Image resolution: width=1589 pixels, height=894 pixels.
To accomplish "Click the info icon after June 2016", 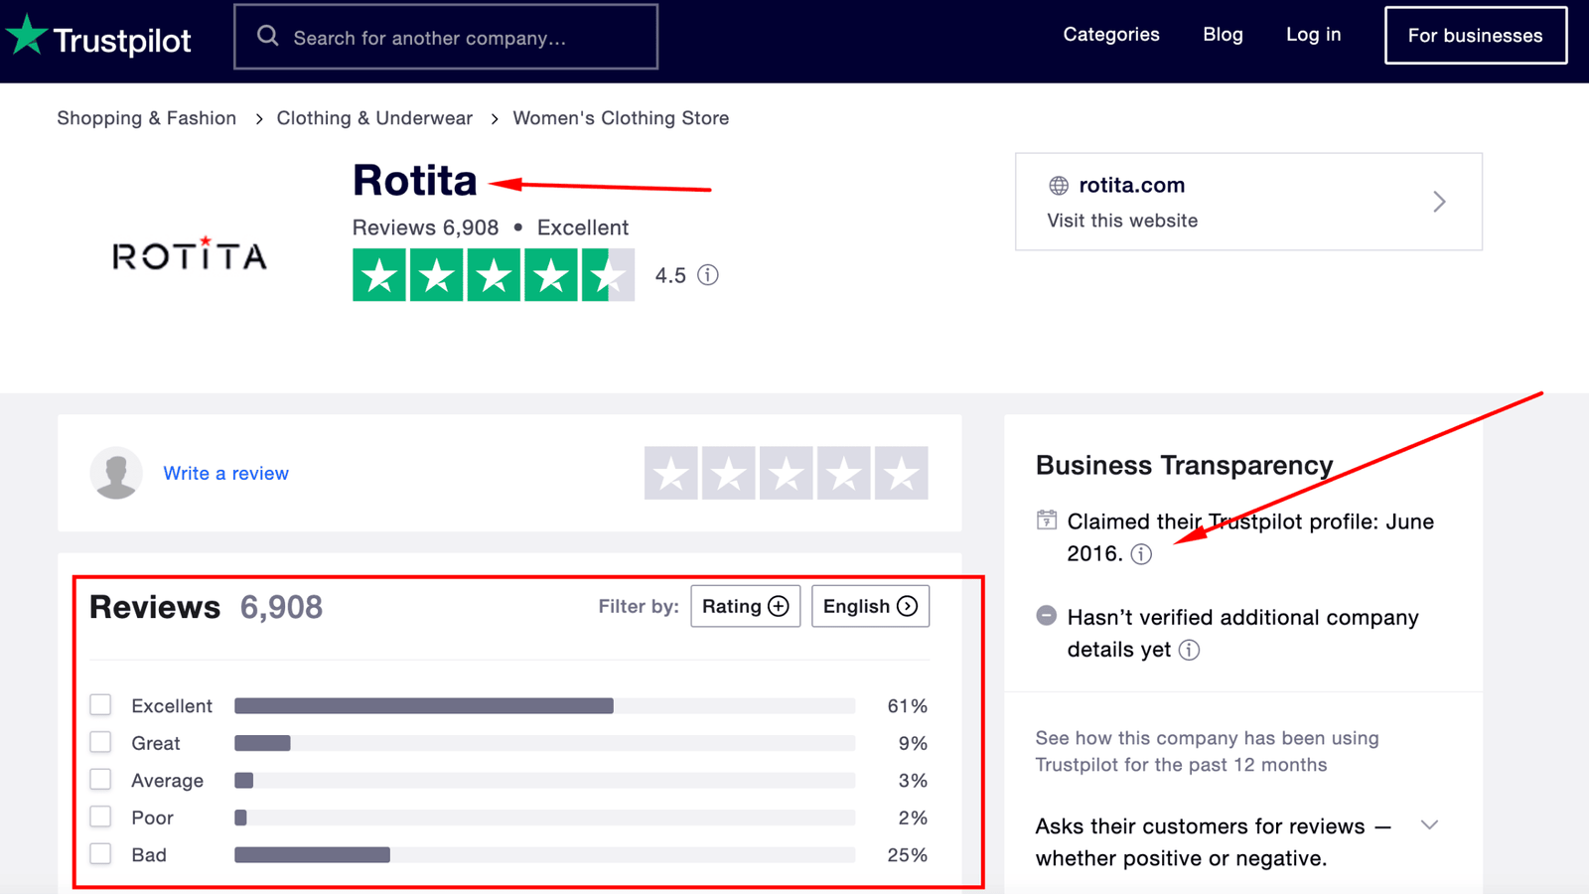I will click(x=1142, y=554).
